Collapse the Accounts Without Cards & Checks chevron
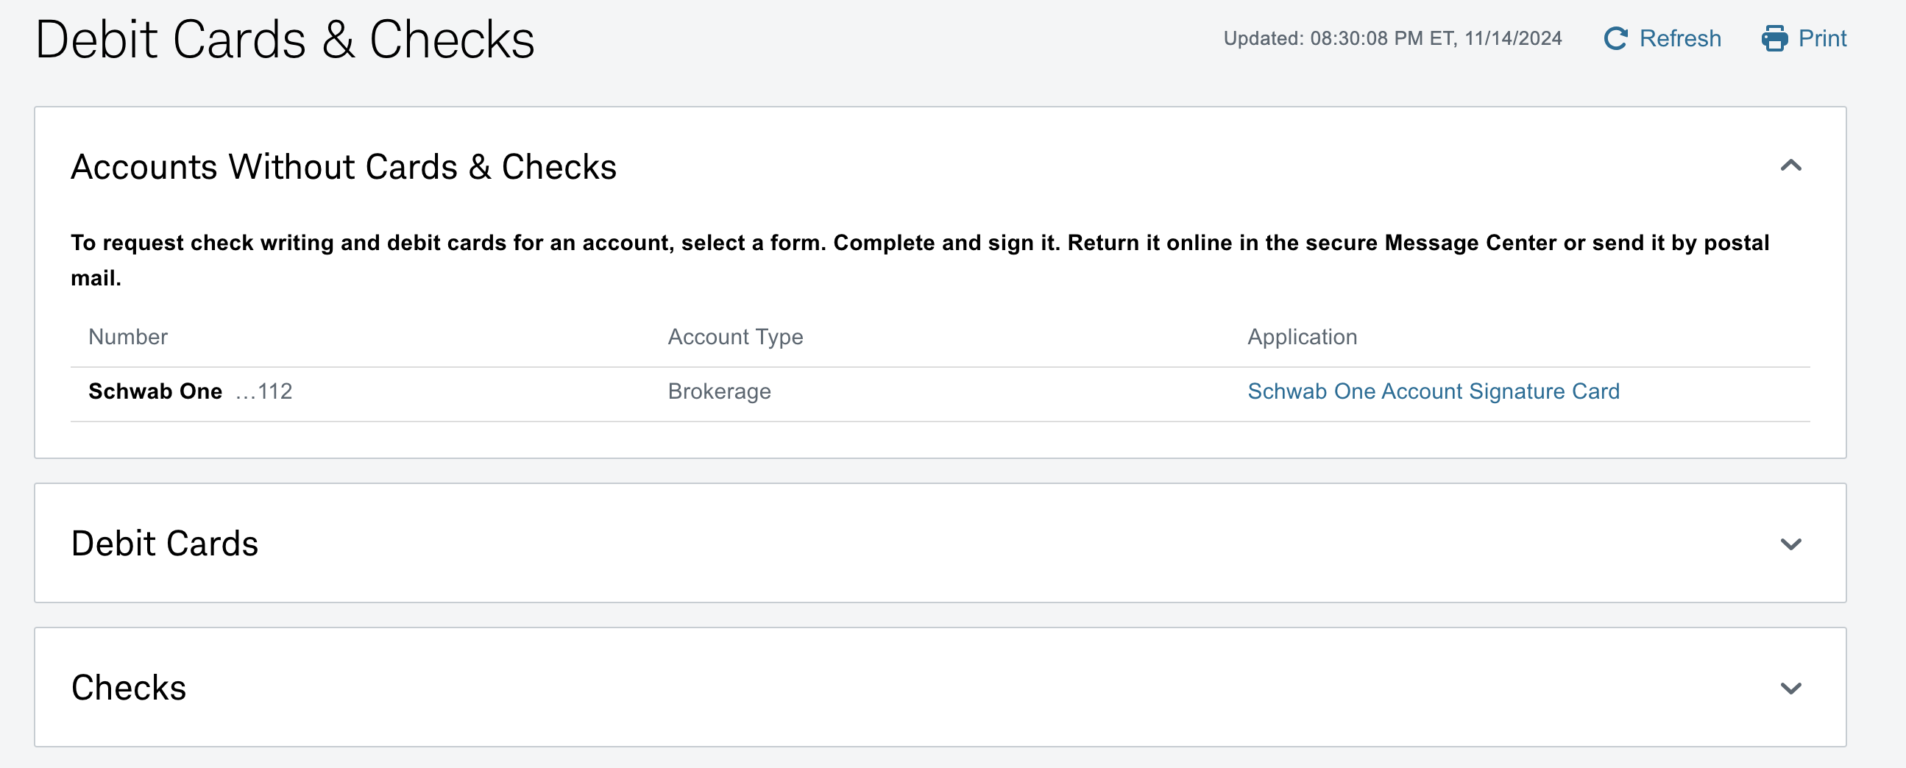 tap(1790, 166)
